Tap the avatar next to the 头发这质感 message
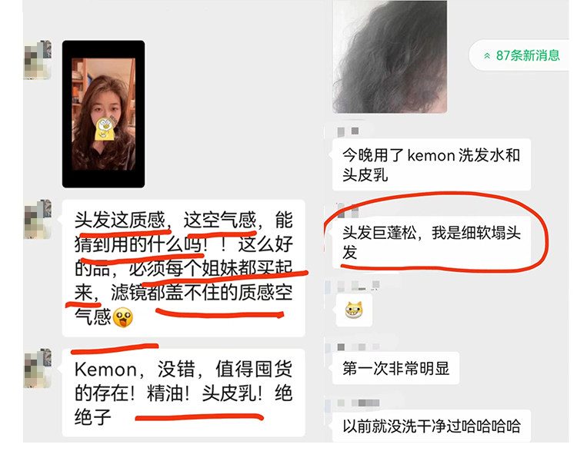Viewport: 577px width, 451px height. [37, 219]
